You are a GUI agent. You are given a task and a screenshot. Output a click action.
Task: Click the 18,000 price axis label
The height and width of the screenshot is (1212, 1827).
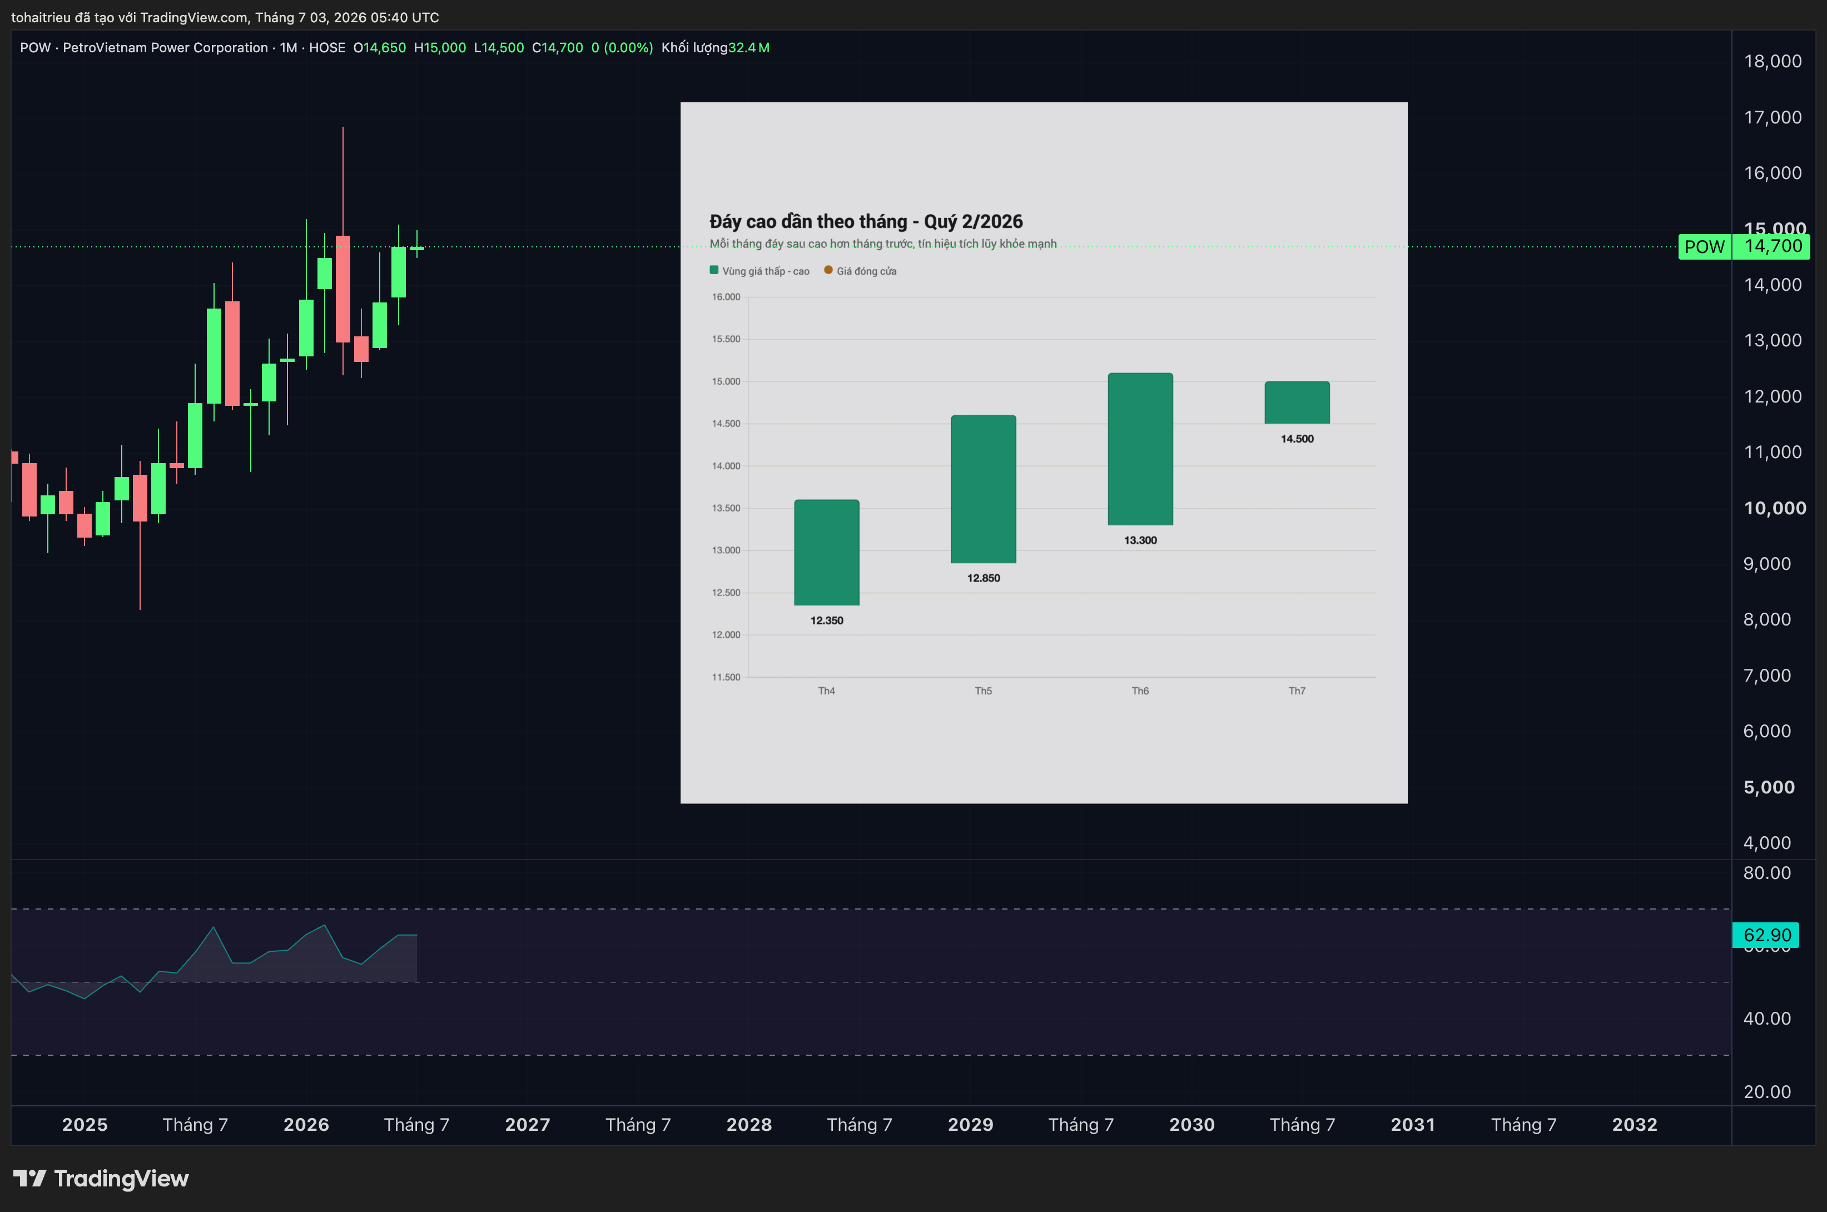tap(1772, 61)
